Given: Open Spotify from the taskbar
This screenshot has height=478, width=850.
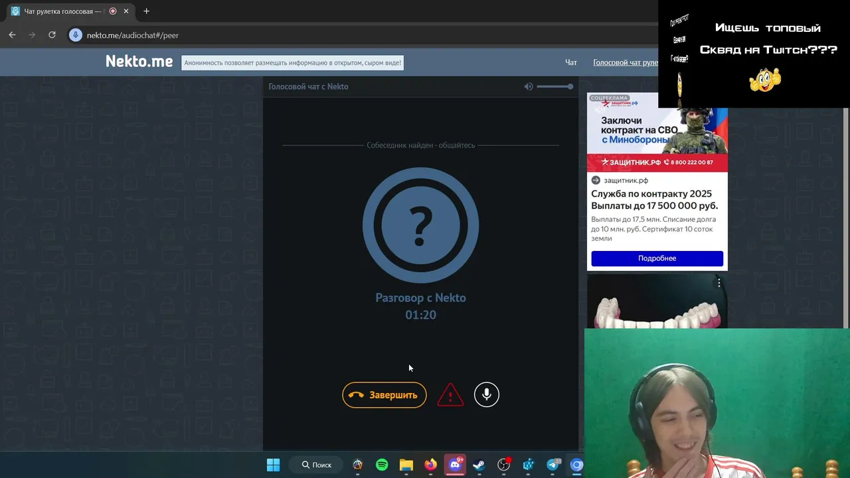Looking at the screenshot, I should click(x=382, y=465).
